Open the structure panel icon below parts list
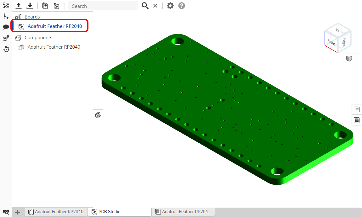This screenshot has width=362, height=217. [356, 120]
